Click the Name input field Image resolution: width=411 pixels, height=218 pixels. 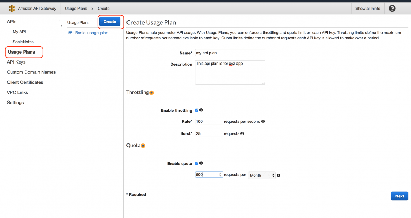tap(230, 53)
